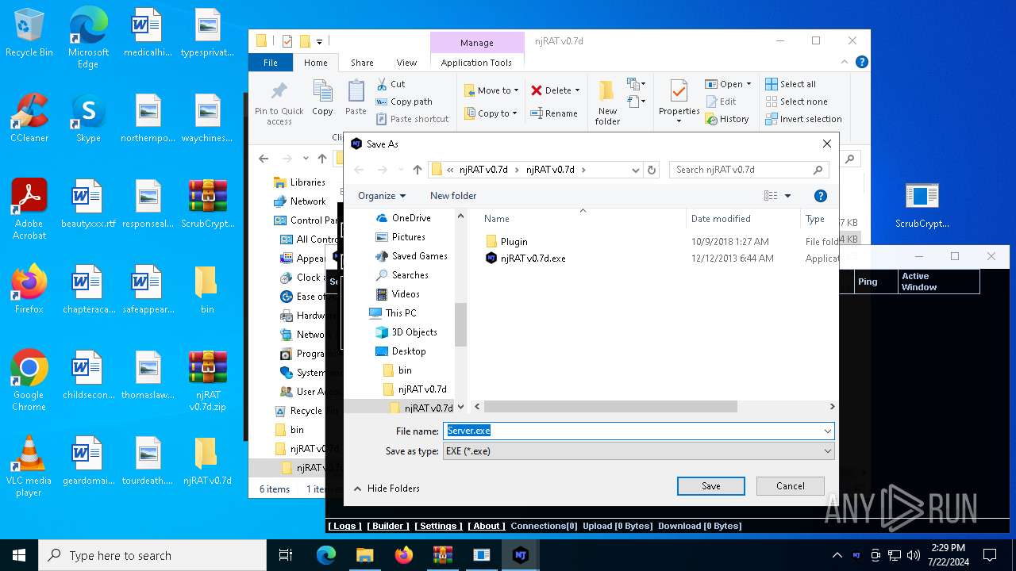Open the Organize menu
Screen dimensions: 1016x571
382,196
